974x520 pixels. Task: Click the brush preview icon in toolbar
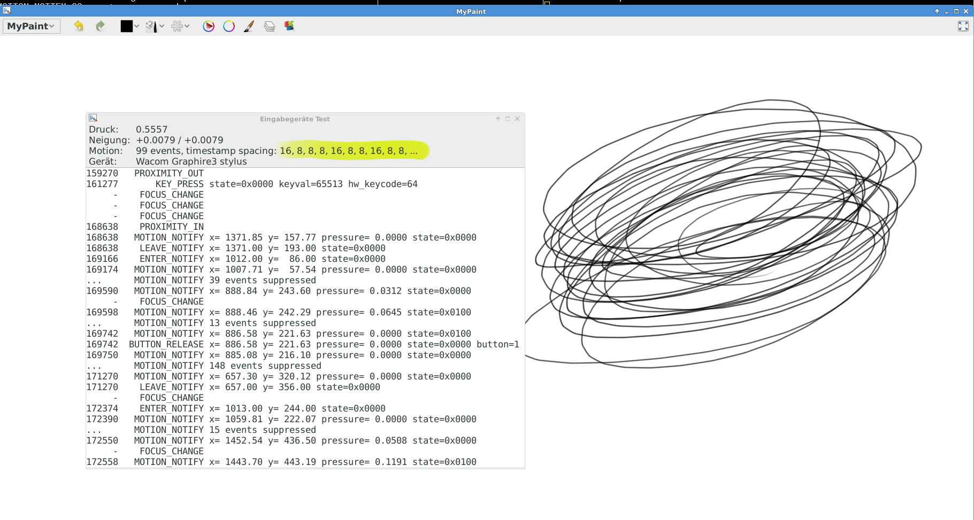[x=151, y=26]
